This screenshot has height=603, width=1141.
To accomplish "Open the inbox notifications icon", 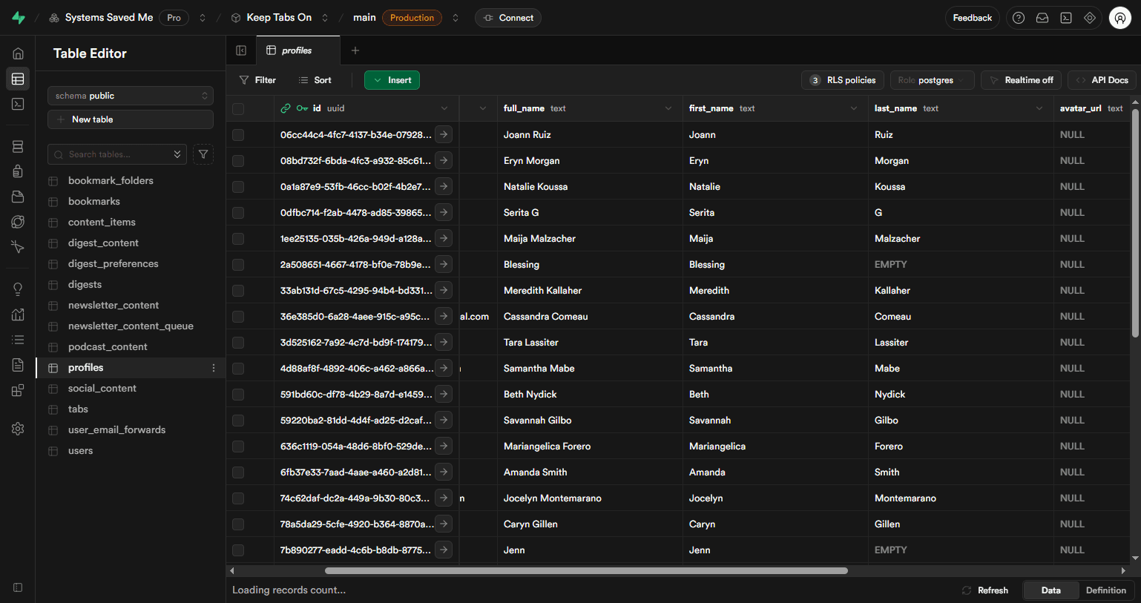I will click(x=1042, y=18).
